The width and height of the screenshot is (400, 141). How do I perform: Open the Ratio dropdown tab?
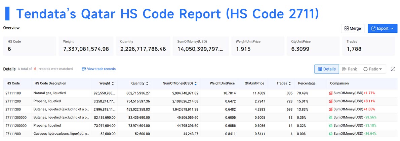click(373, 69)
